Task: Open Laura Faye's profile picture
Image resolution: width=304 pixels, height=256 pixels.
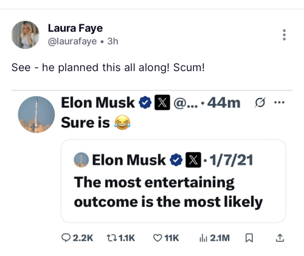Action: tap(26, 35)
